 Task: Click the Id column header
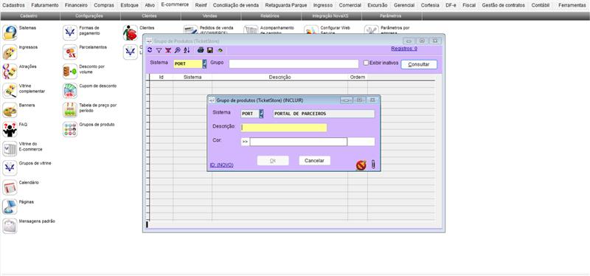(161, 77)
